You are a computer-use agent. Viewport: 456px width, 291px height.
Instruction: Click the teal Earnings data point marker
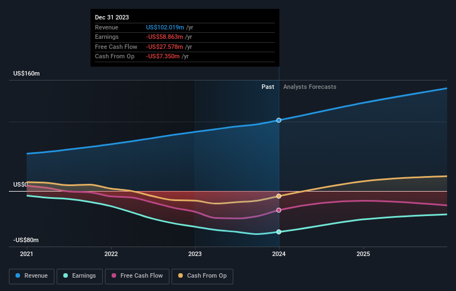click(x=279, y=232)
